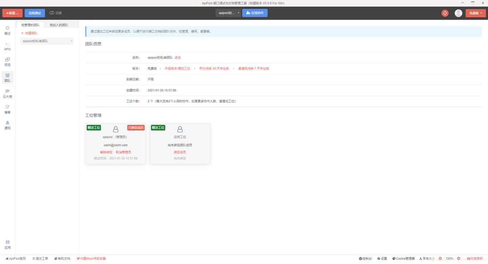The image size is (488, 264).
Task: Click the 在线协作 button
Action: [x=255, y=13]
